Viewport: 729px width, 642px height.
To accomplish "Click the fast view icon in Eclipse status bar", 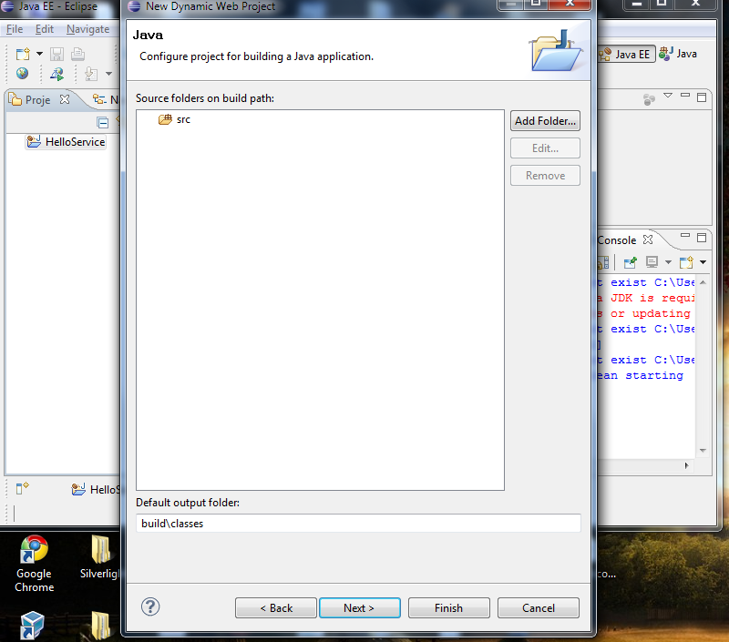I will click(22, 488).
